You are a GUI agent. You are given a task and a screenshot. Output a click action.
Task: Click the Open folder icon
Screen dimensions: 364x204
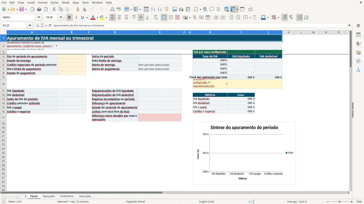[12, 9]
